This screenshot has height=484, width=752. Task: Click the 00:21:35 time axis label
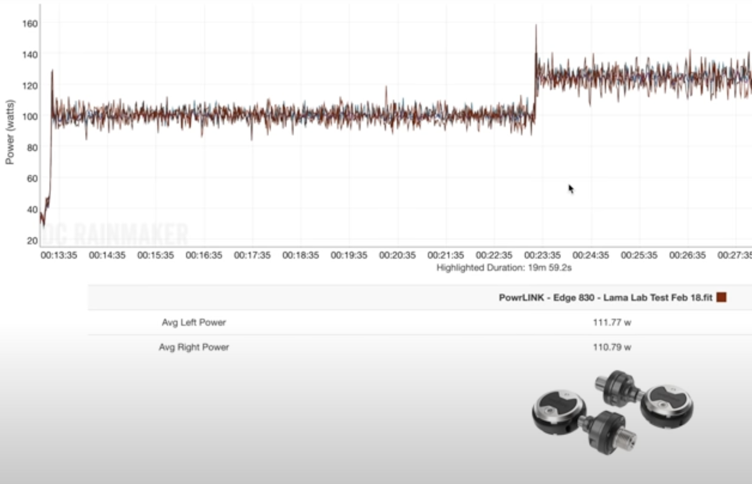coord(445,255)
